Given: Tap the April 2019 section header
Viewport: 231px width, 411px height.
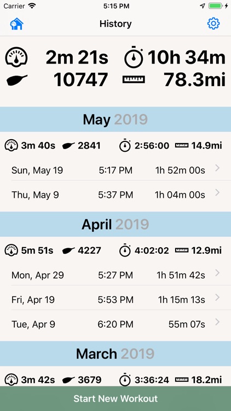Looking at the screenshot, I should pos(116,224).
